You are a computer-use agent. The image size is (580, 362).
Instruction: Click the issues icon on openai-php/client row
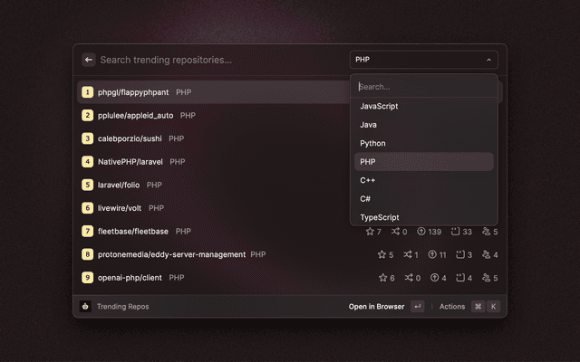459,278
